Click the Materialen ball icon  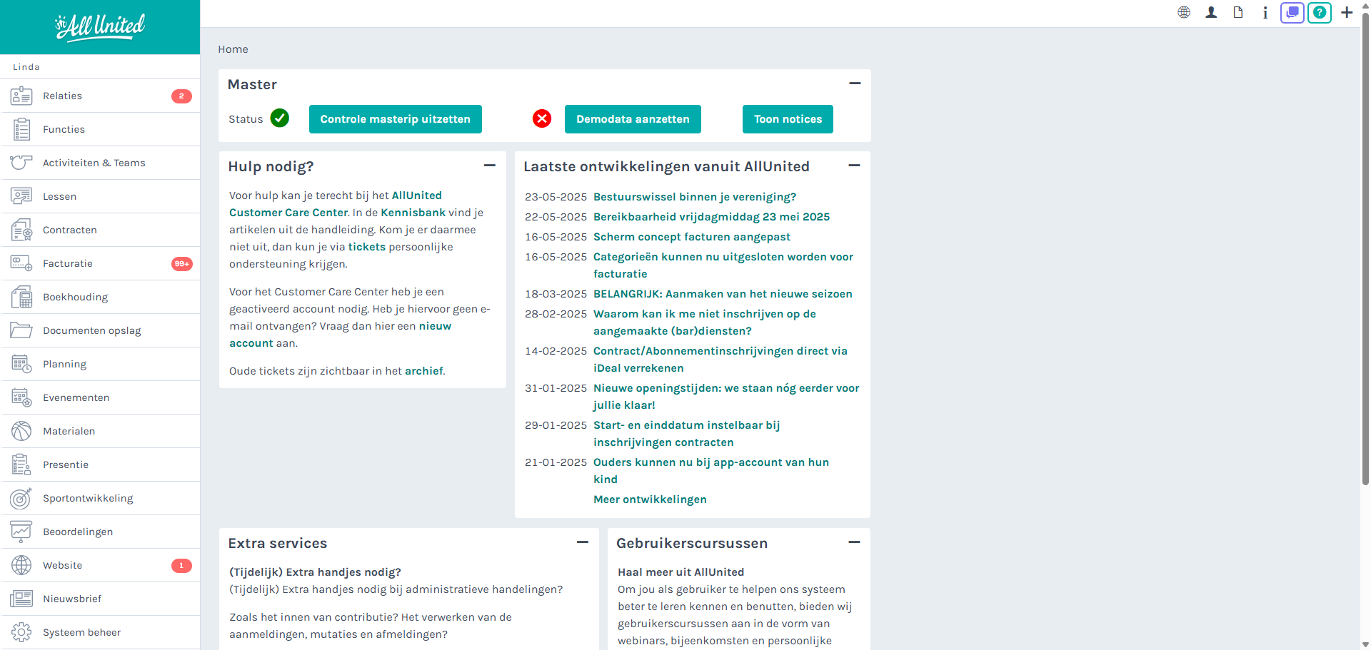point(21,431)
